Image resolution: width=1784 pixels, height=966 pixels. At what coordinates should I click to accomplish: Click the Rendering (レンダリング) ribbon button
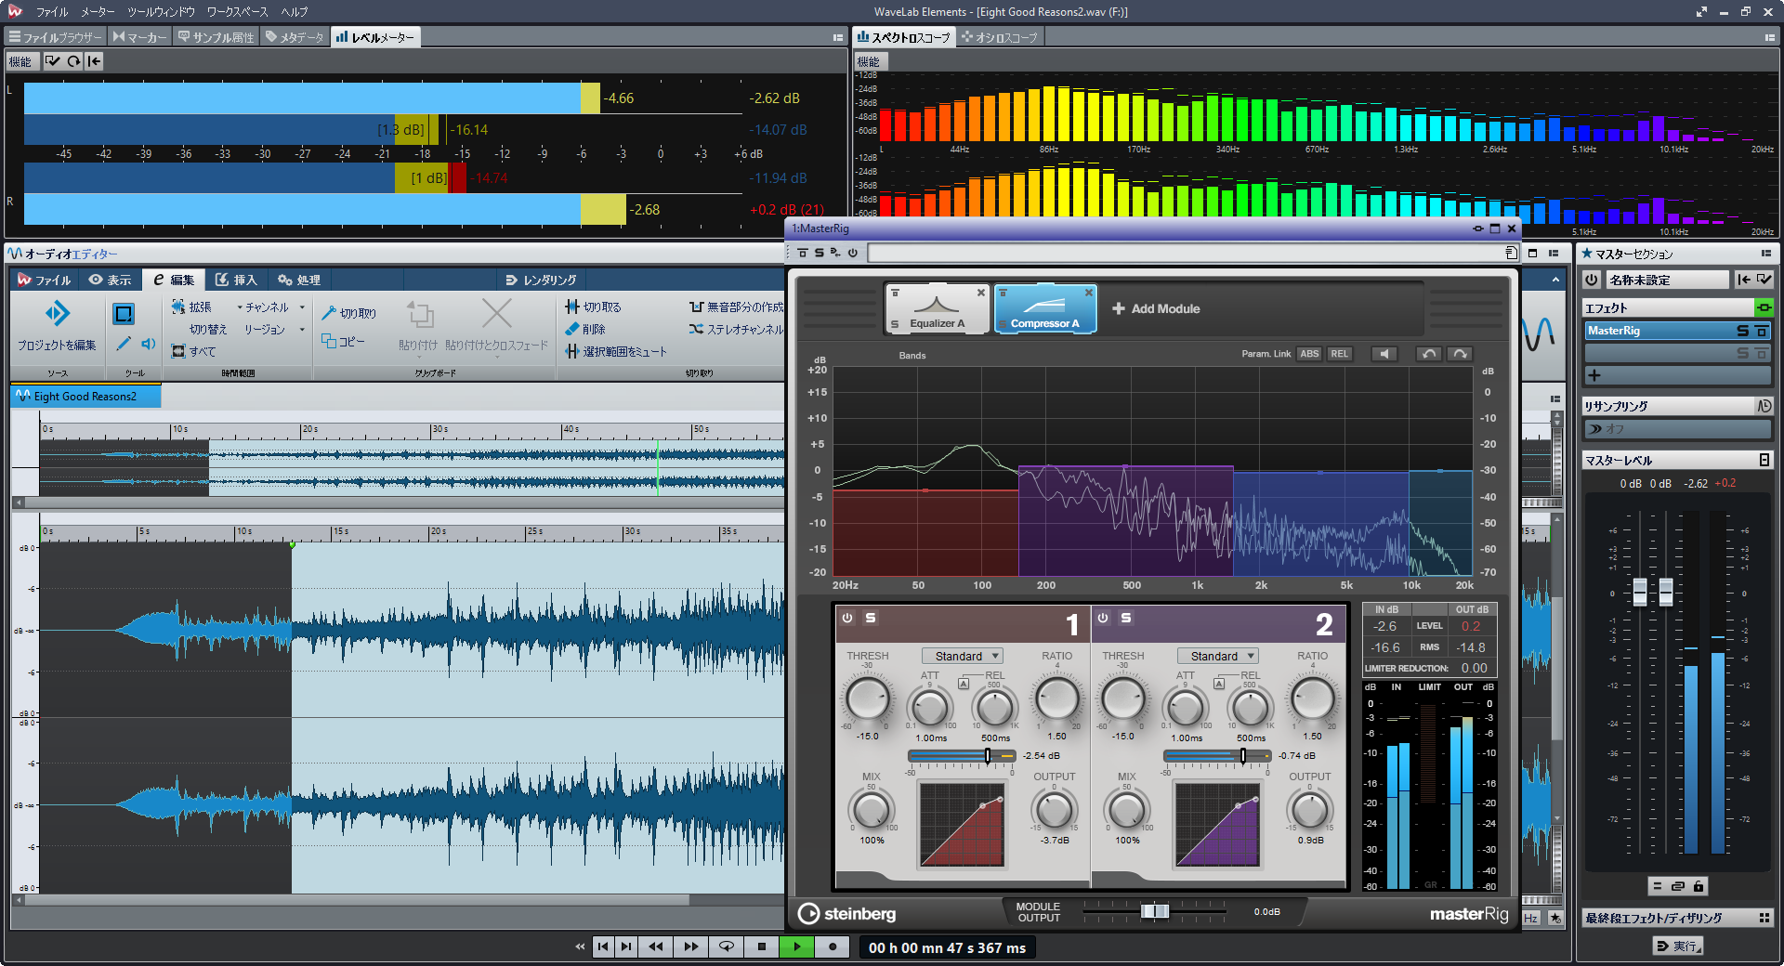click(x=541, y=280)
